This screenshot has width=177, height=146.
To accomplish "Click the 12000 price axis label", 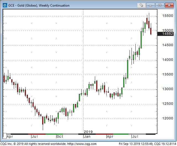I will pos(168,118).
